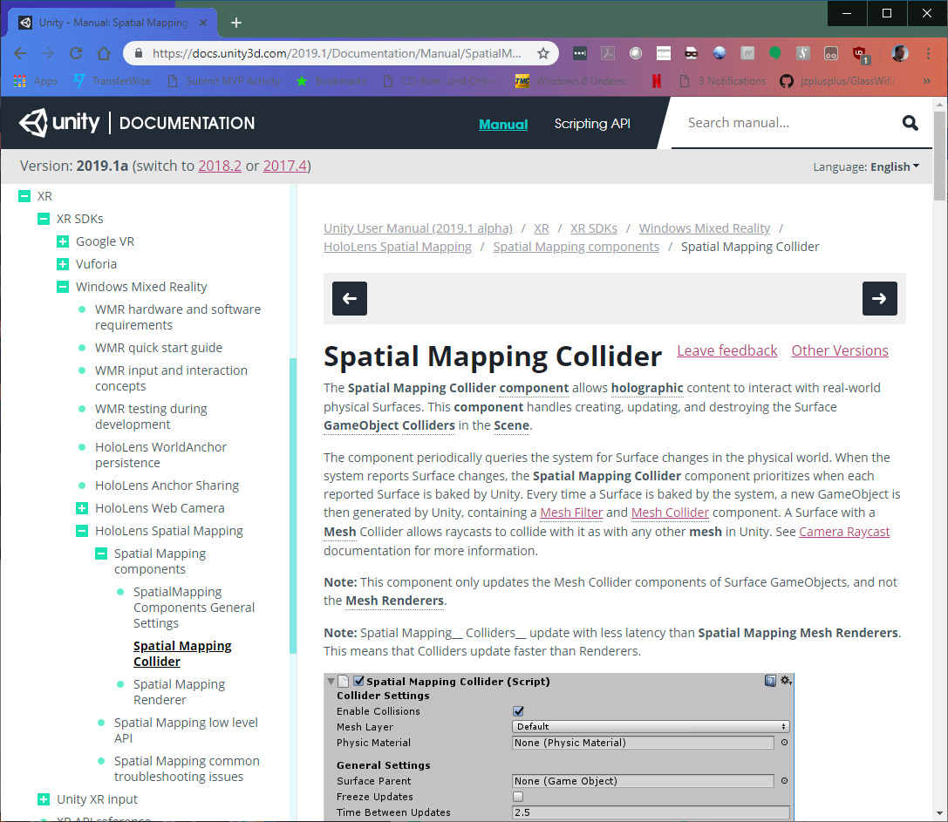
Task: Click the search magnifier icon
Action: (x=910, y=123)
